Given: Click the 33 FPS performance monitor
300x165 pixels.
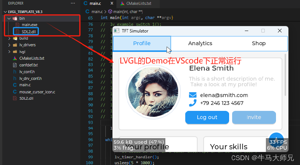Looking at the screenshot, I should [x=277, y=145].
